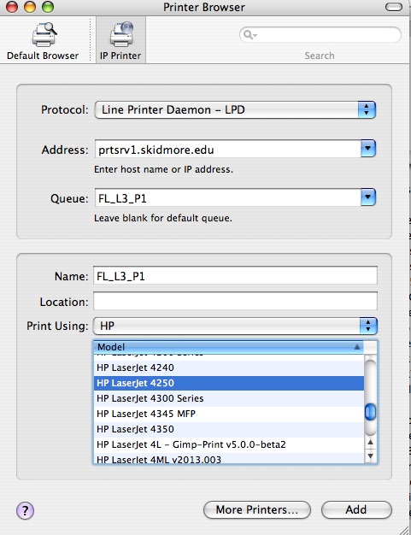The width and height of the screenshot is (411, 535).
Task: Click the scroll down arrow in model list
Action: 370,456
